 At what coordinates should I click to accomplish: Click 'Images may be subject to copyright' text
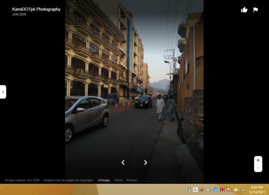point(68,181)
